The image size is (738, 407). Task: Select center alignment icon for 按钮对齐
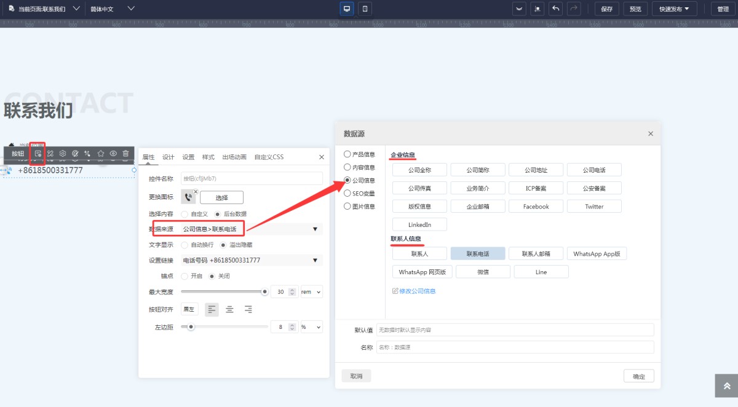tap(229, 309)
